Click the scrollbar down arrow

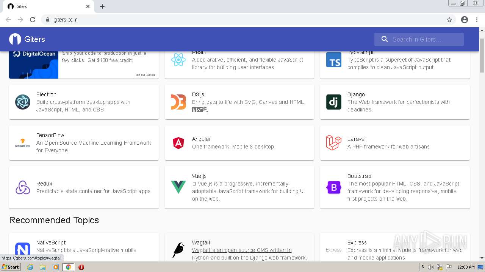click(x=482, y=258)
